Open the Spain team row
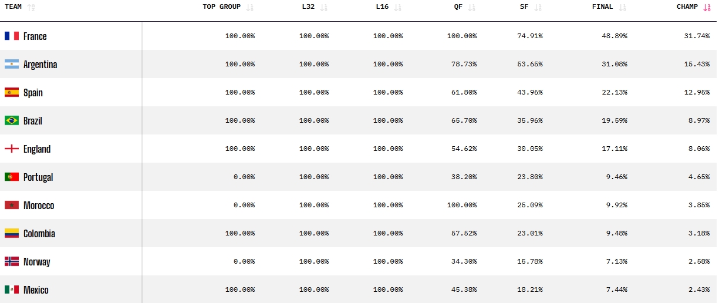This screenshot has height=303, width=719. click(359, 92)
